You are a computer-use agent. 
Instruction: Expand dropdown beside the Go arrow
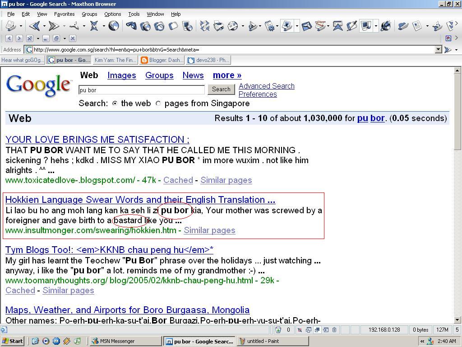[457, 50]
